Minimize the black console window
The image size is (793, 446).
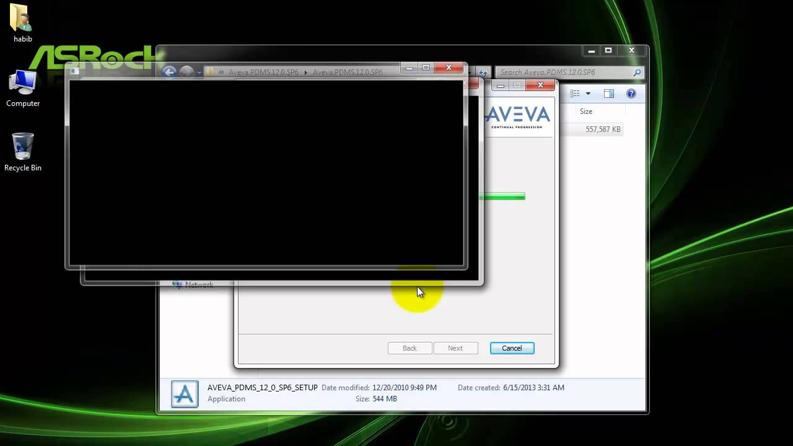point(409,68)
